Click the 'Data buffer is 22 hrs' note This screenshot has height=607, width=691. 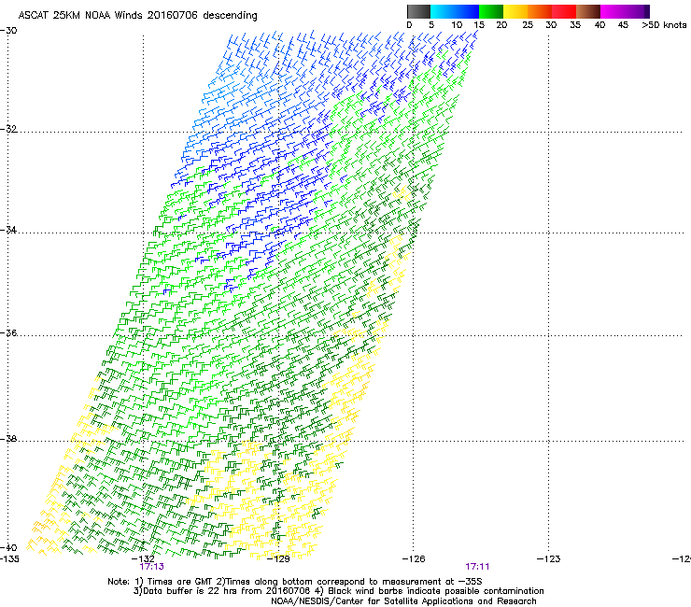(x=338, y=591)
